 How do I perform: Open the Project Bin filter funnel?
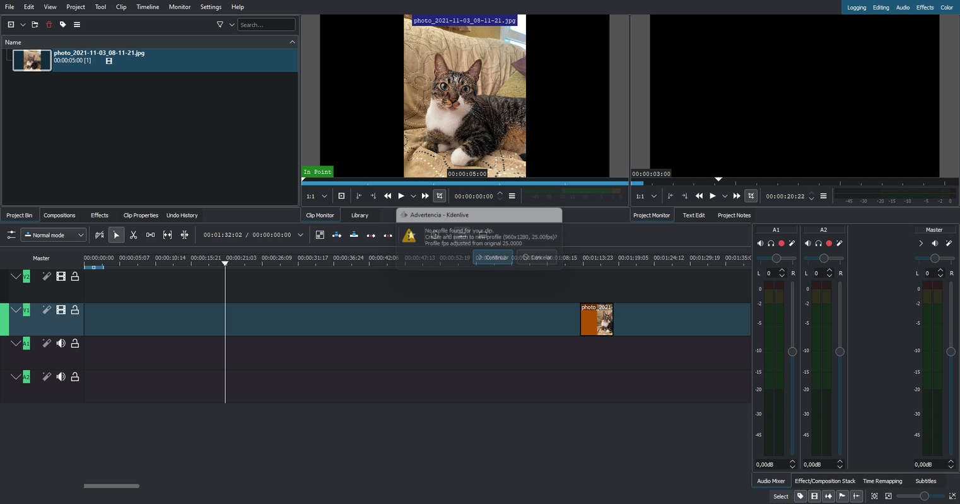220,25
